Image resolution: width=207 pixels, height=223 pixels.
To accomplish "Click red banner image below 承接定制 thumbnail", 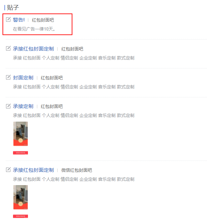I will [21, 153].
